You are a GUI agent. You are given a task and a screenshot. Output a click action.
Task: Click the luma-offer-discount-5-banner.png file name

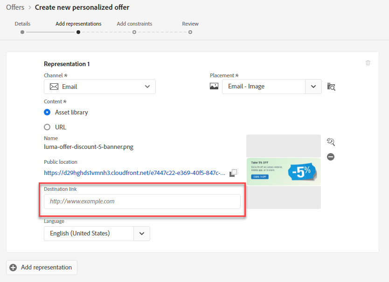click(89, 147)
